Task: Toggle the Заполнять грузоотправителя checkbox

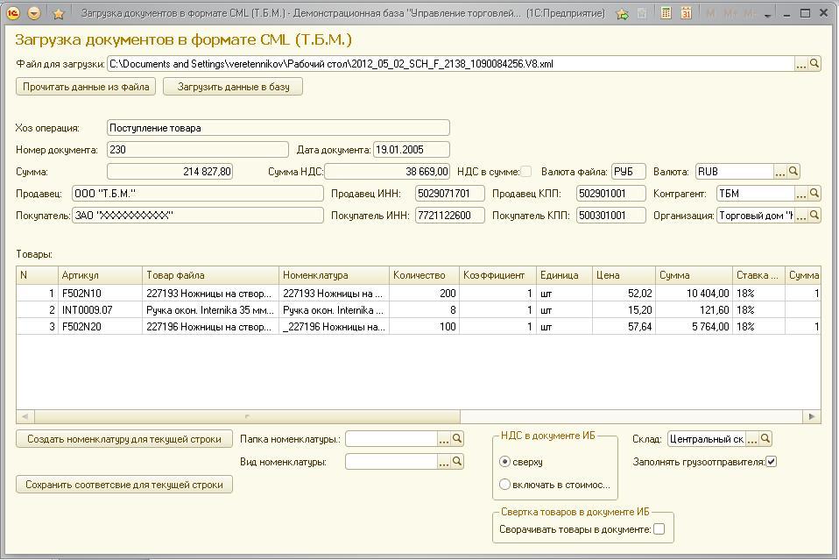Action: (772, 461)
